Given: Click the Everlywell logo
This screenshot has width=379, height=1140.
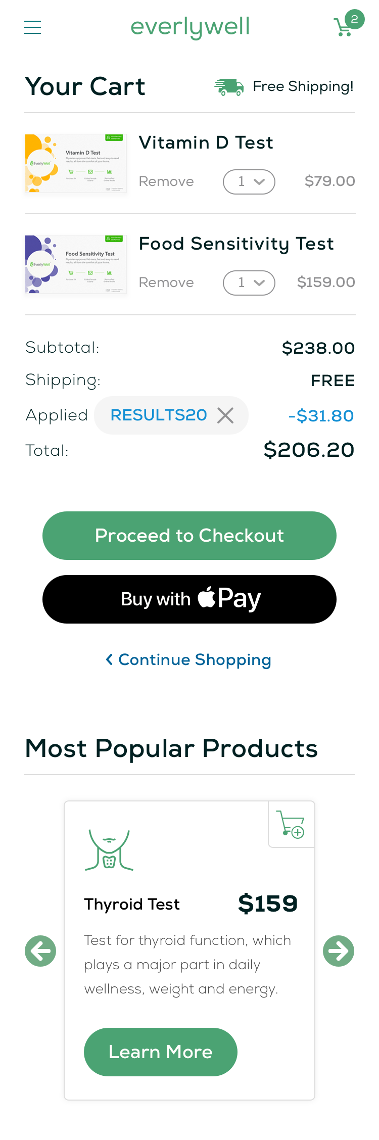Looking at the screenshot, I should click(190, 27).
